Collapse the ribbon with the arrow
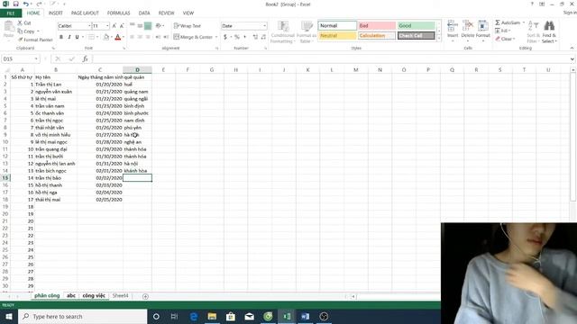The height and width of the screenshot is (324, 577). click(x=572, y=48)
